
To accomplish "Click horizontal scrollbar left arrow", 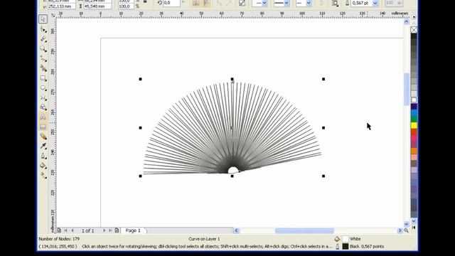I will tap(236, 230).
